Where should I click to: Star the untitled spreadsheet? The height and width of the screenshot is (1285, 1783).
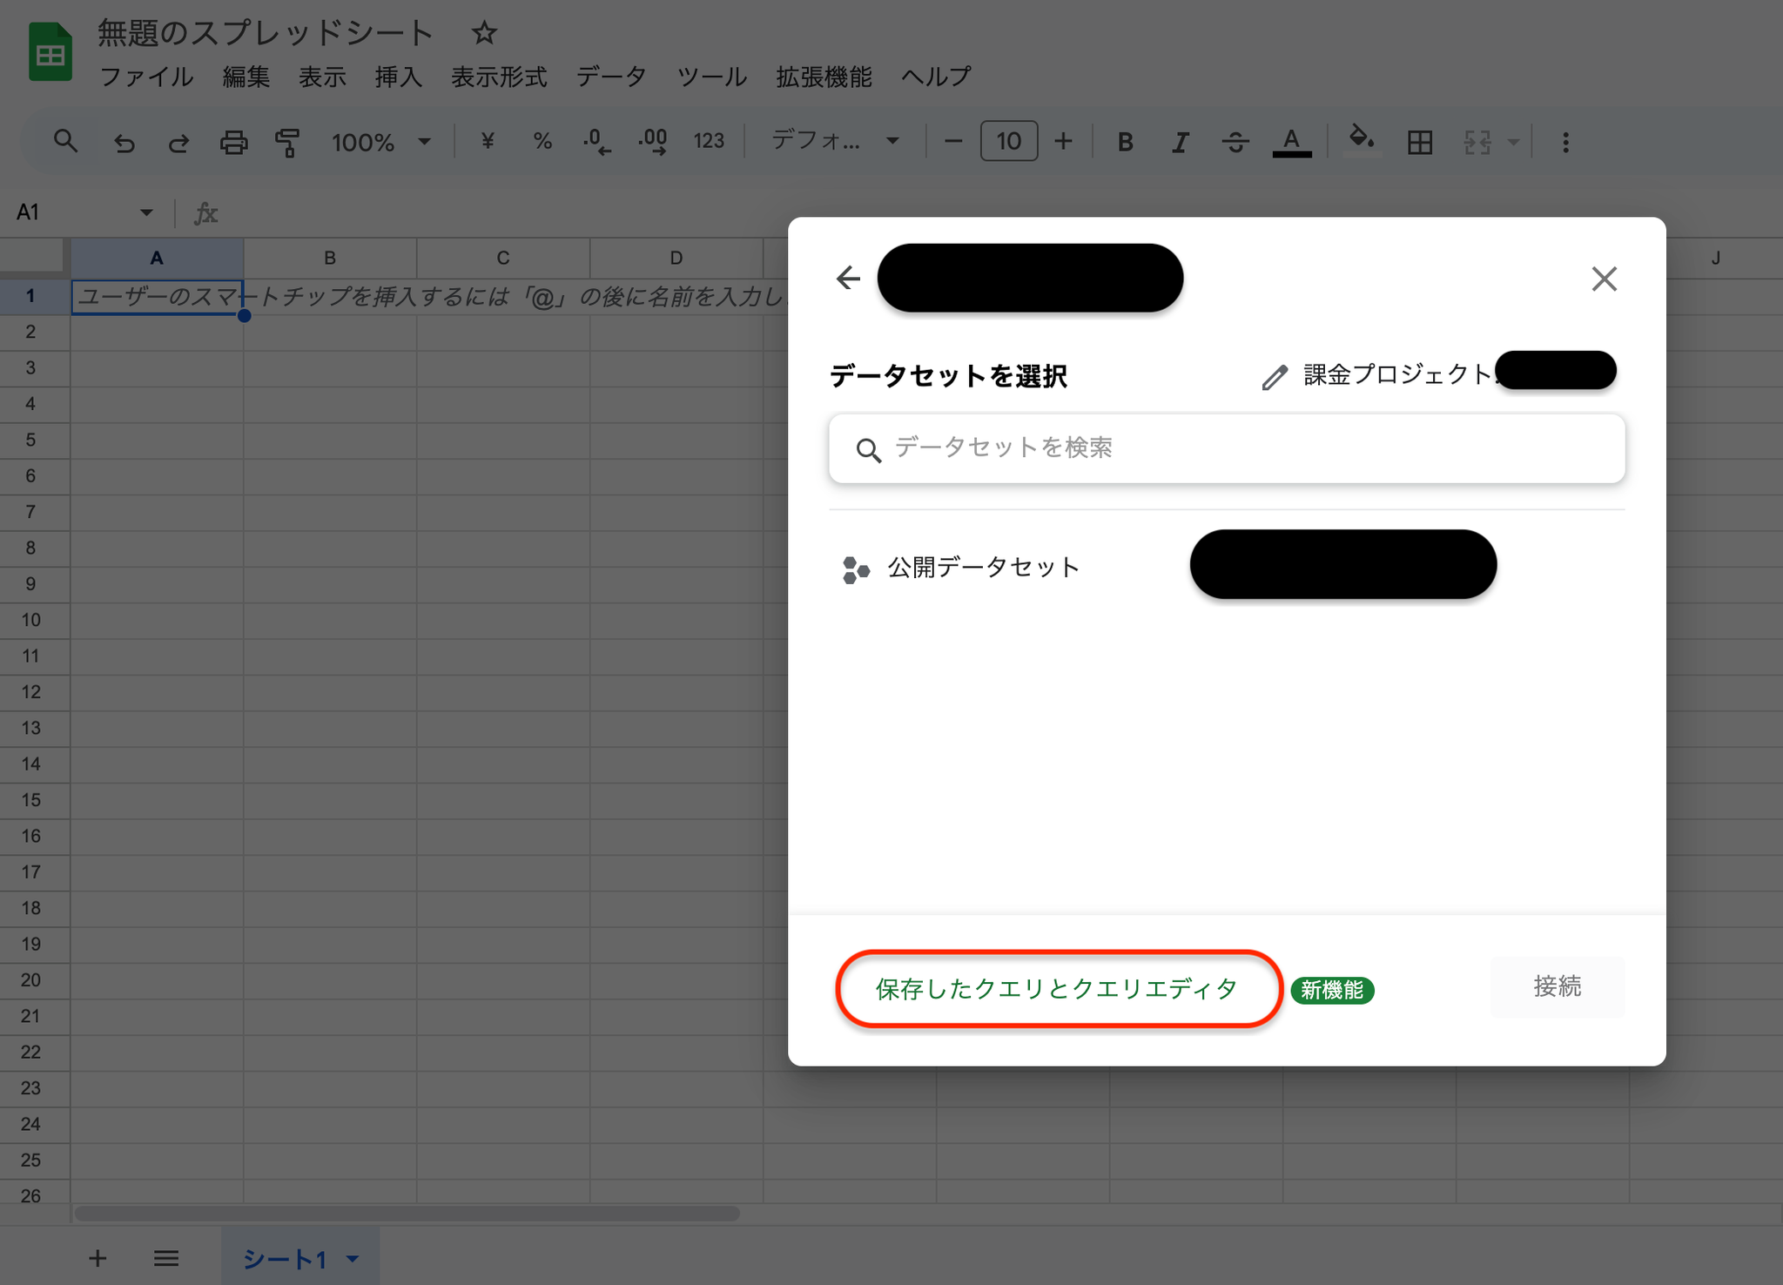pyautogui.click(x=483, y=33)
